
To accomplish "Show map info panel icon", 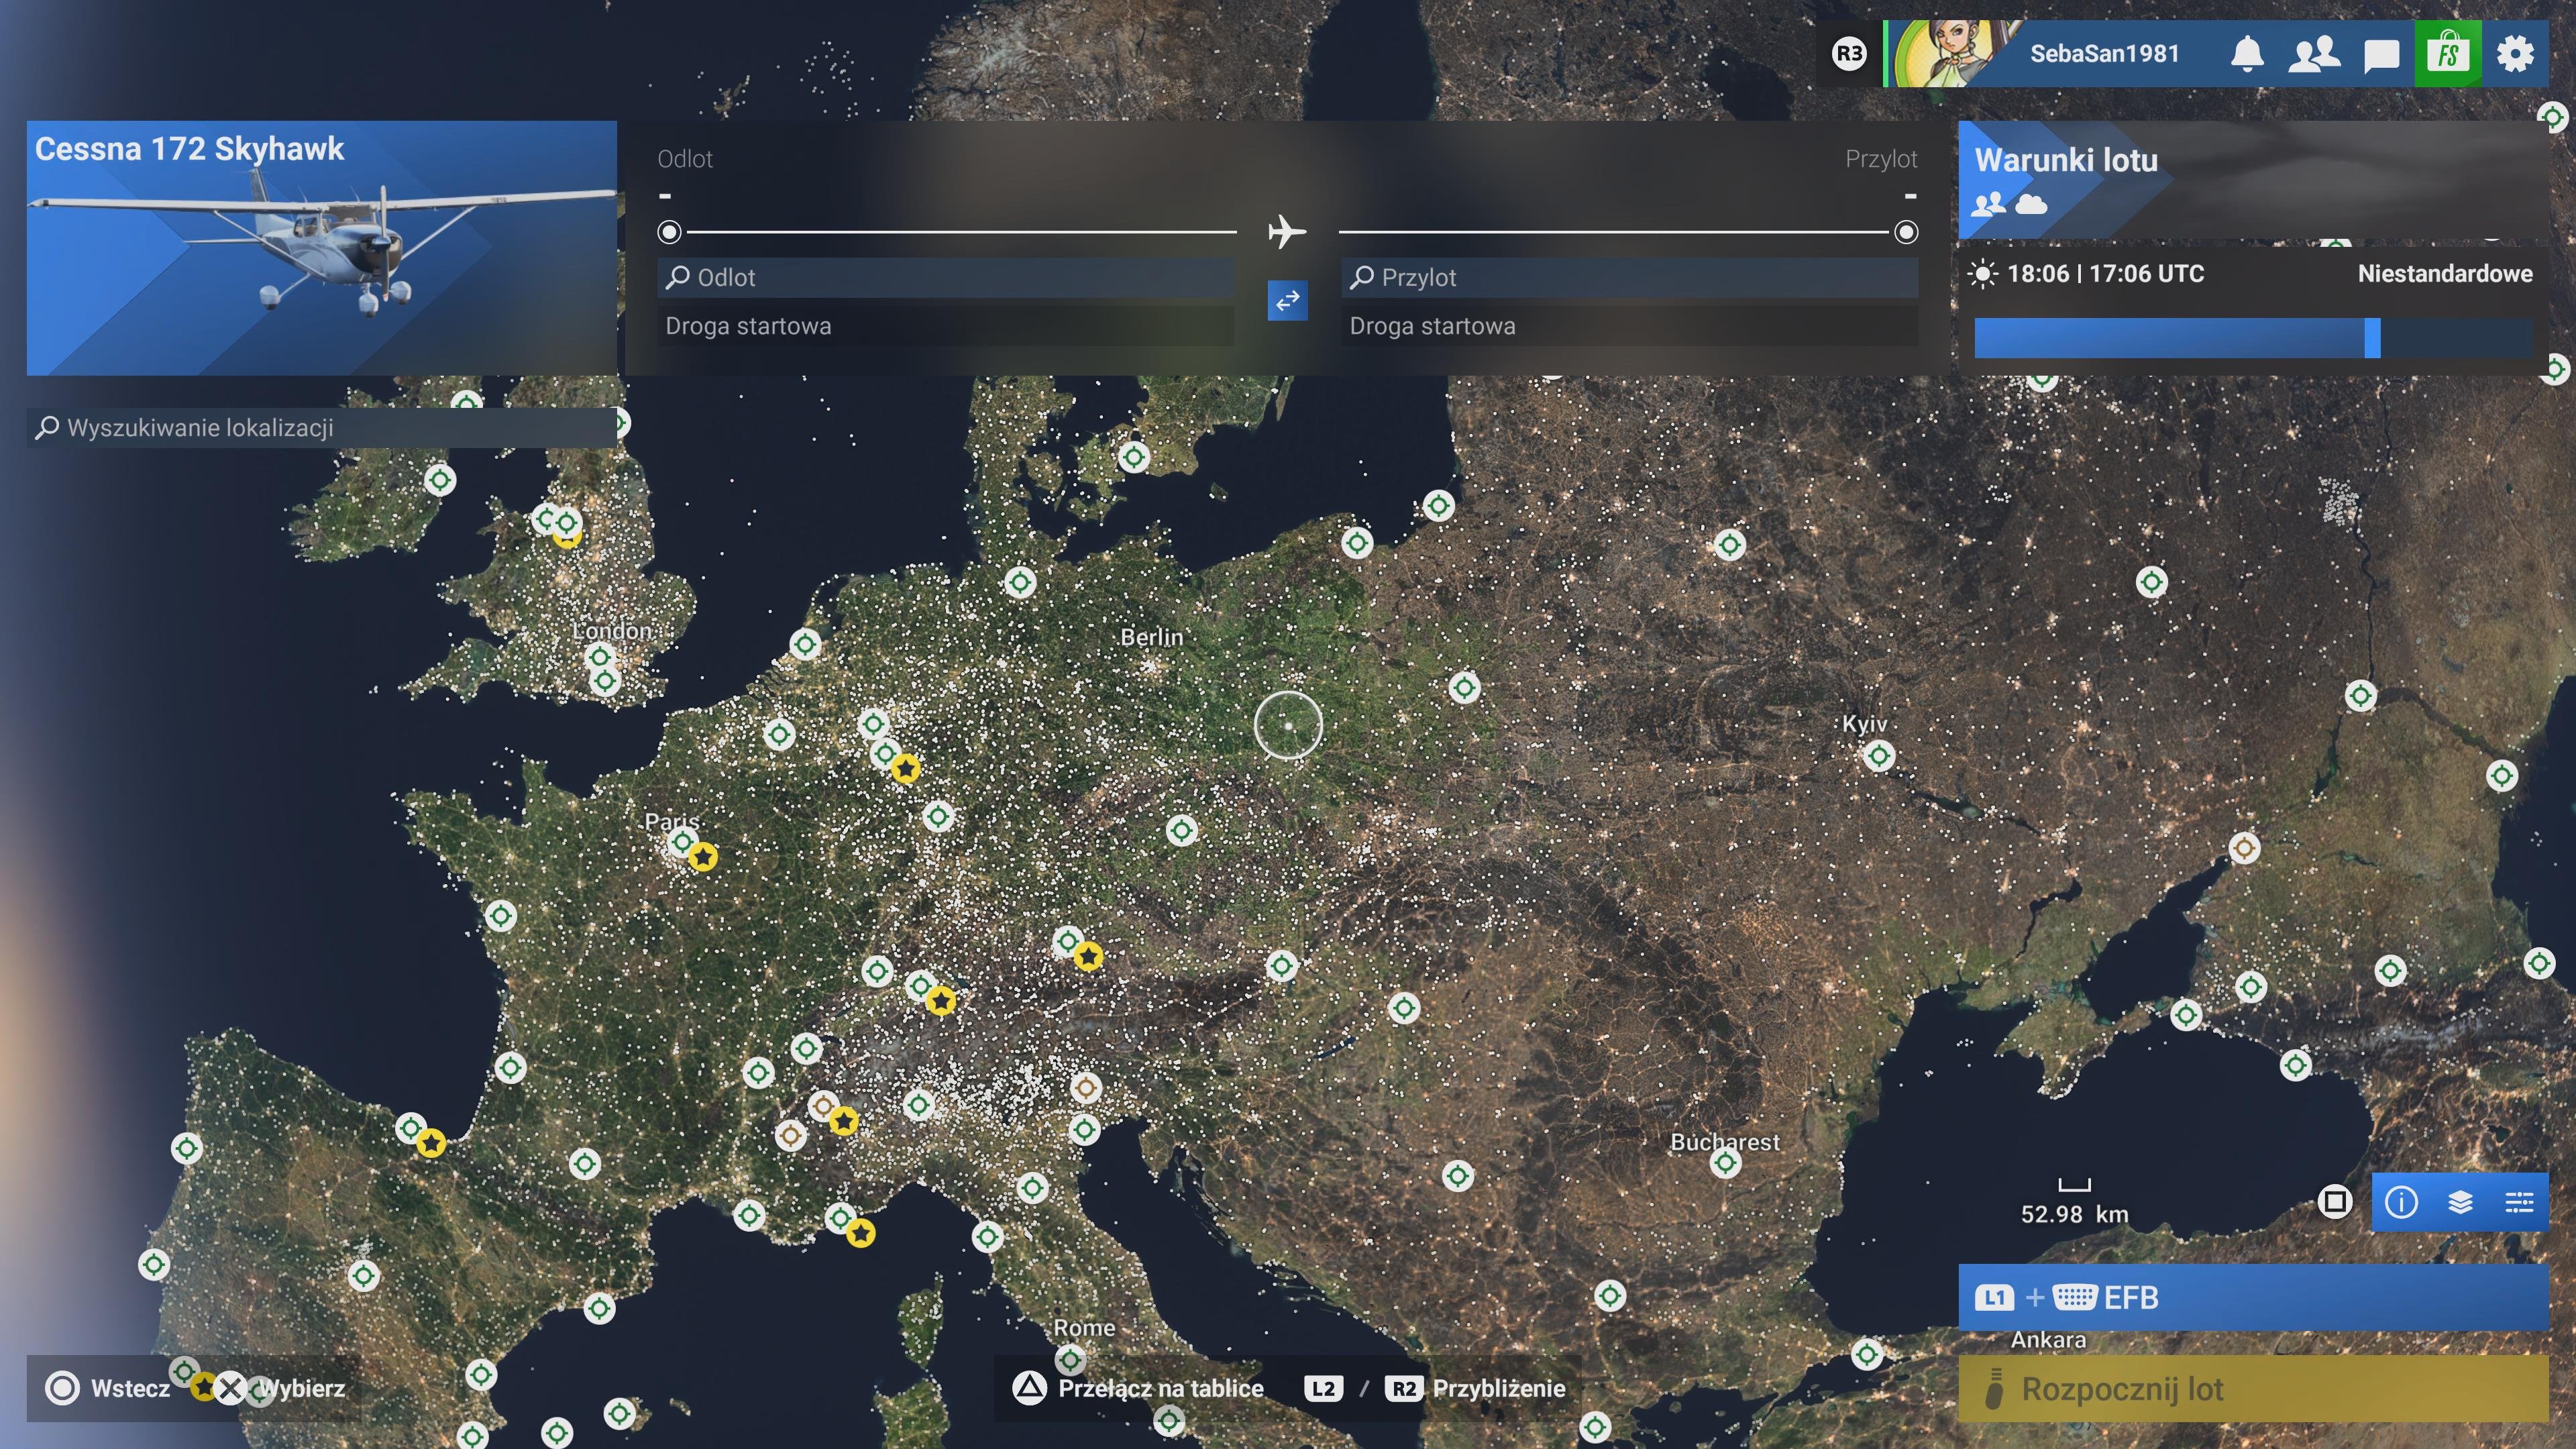I will [2401, 1201].
